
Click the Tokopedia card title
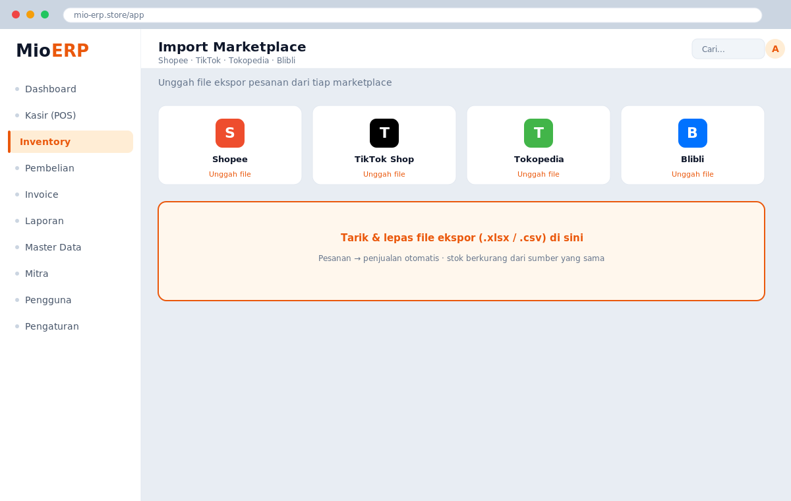coord(539,160)
